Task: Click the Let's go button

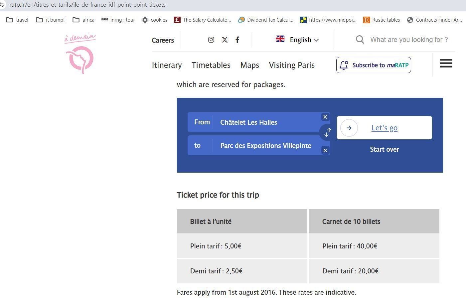Action: coord(385,128)
